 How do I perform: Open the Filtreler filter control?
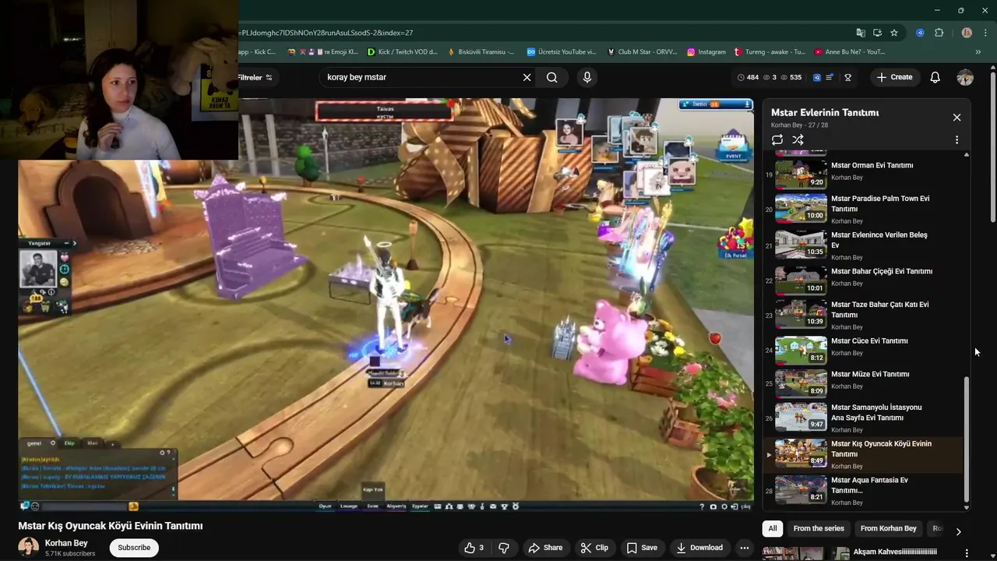click(255, 78)
